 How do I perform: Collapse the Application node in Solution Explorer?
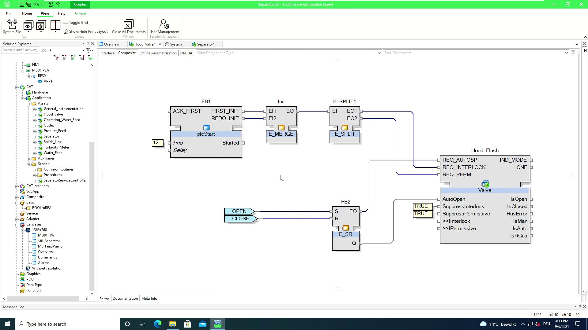coord(23,98)
